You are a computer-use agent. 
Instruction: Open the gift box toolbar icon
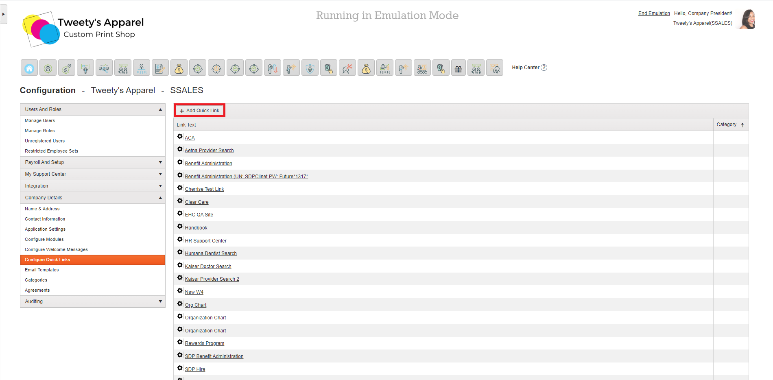[x=459, y=68]
